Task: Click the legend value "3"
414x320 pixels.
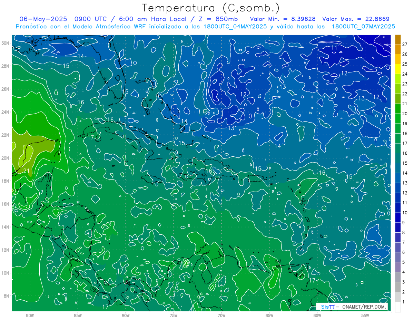Action: [403, 282]
